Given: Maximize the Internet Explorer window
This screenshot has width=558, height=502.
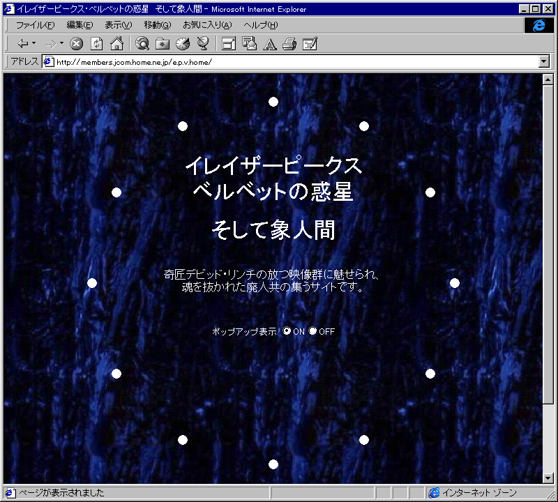Looking at the screenshot, I should (535, 9).
